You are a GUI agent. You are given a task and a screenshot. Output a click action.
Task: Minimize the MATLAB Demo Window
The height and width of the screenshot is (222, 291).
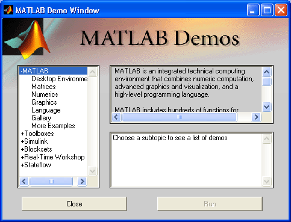point(253,10)
